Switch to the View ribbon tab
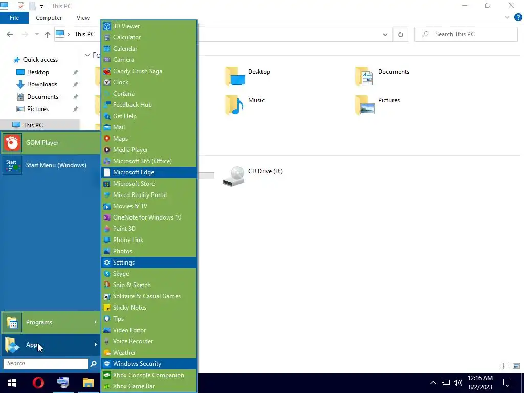 point(83,18)
